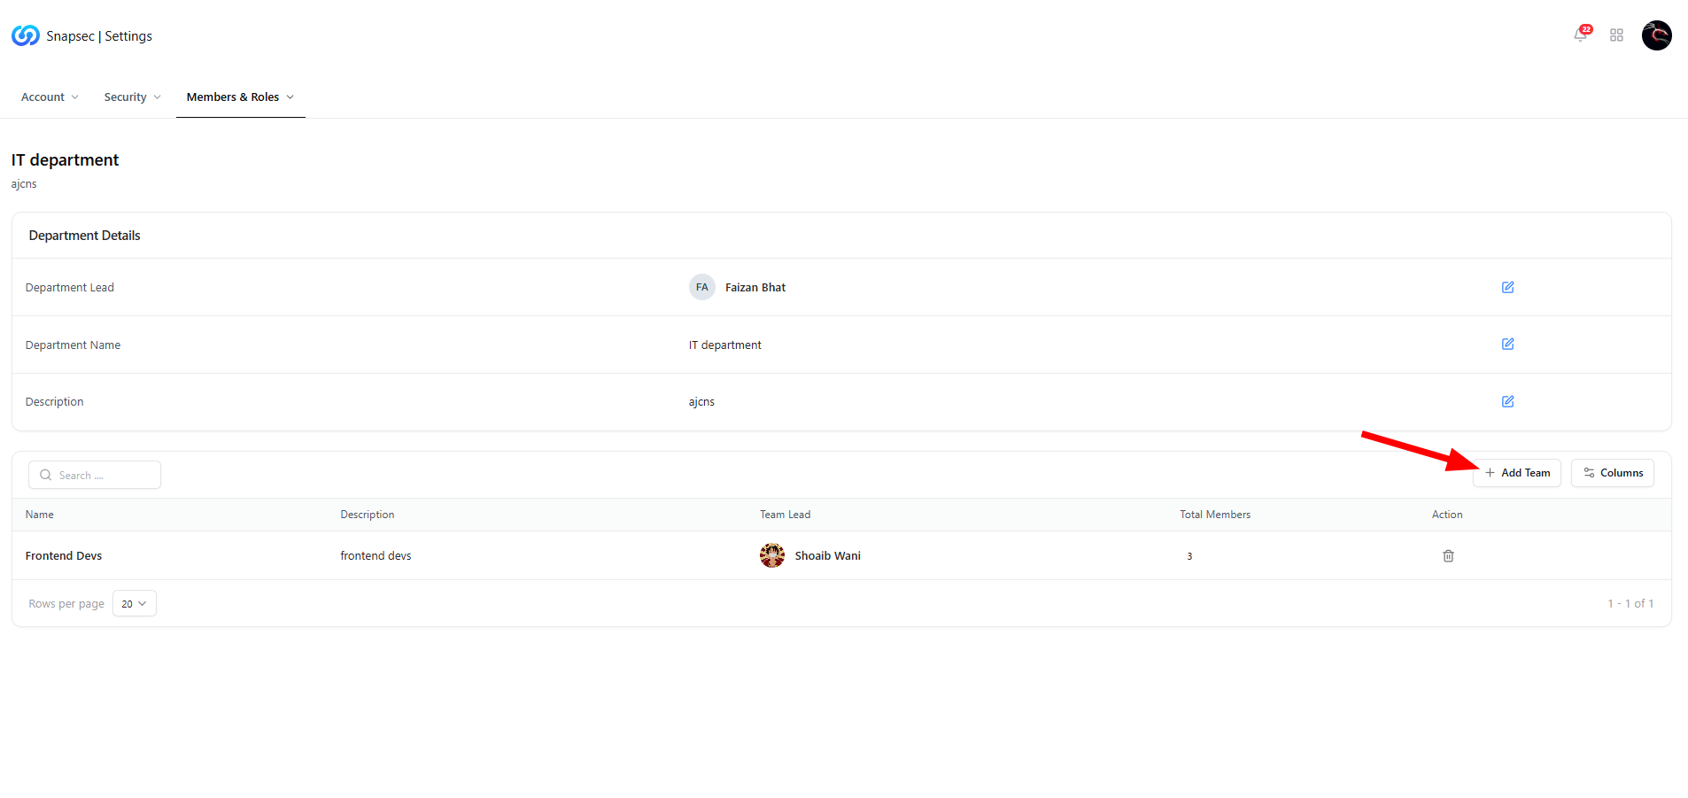Screen dimensions: 1688x798
Task: Edit the Department Name field
Action: pyautogui.click(x=1507, y=345)
